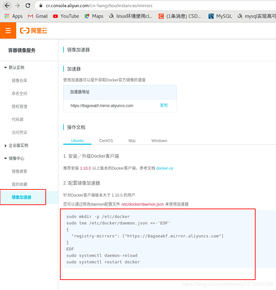Click the sudo tee /etc/docker/daemon.json line

pyautogui.click(x=118, y=223)
